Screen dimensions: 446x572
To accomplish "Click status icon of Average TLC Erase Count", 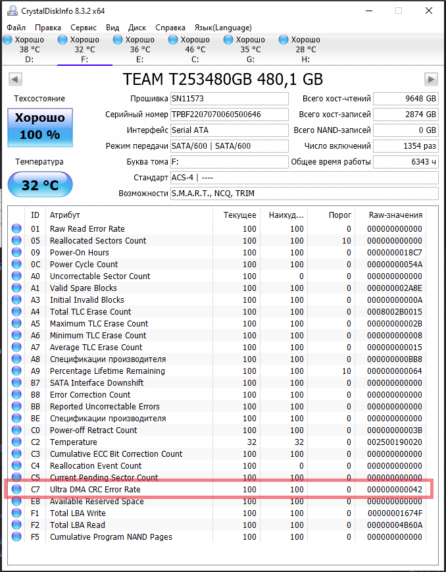I will coord(16,347).
